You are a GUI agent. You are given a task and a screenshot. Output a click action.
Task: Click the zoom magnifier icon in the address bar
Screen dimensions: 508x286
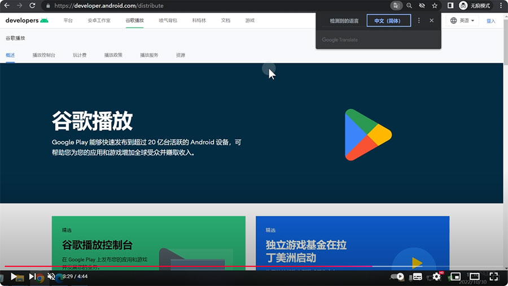[409, 6]
